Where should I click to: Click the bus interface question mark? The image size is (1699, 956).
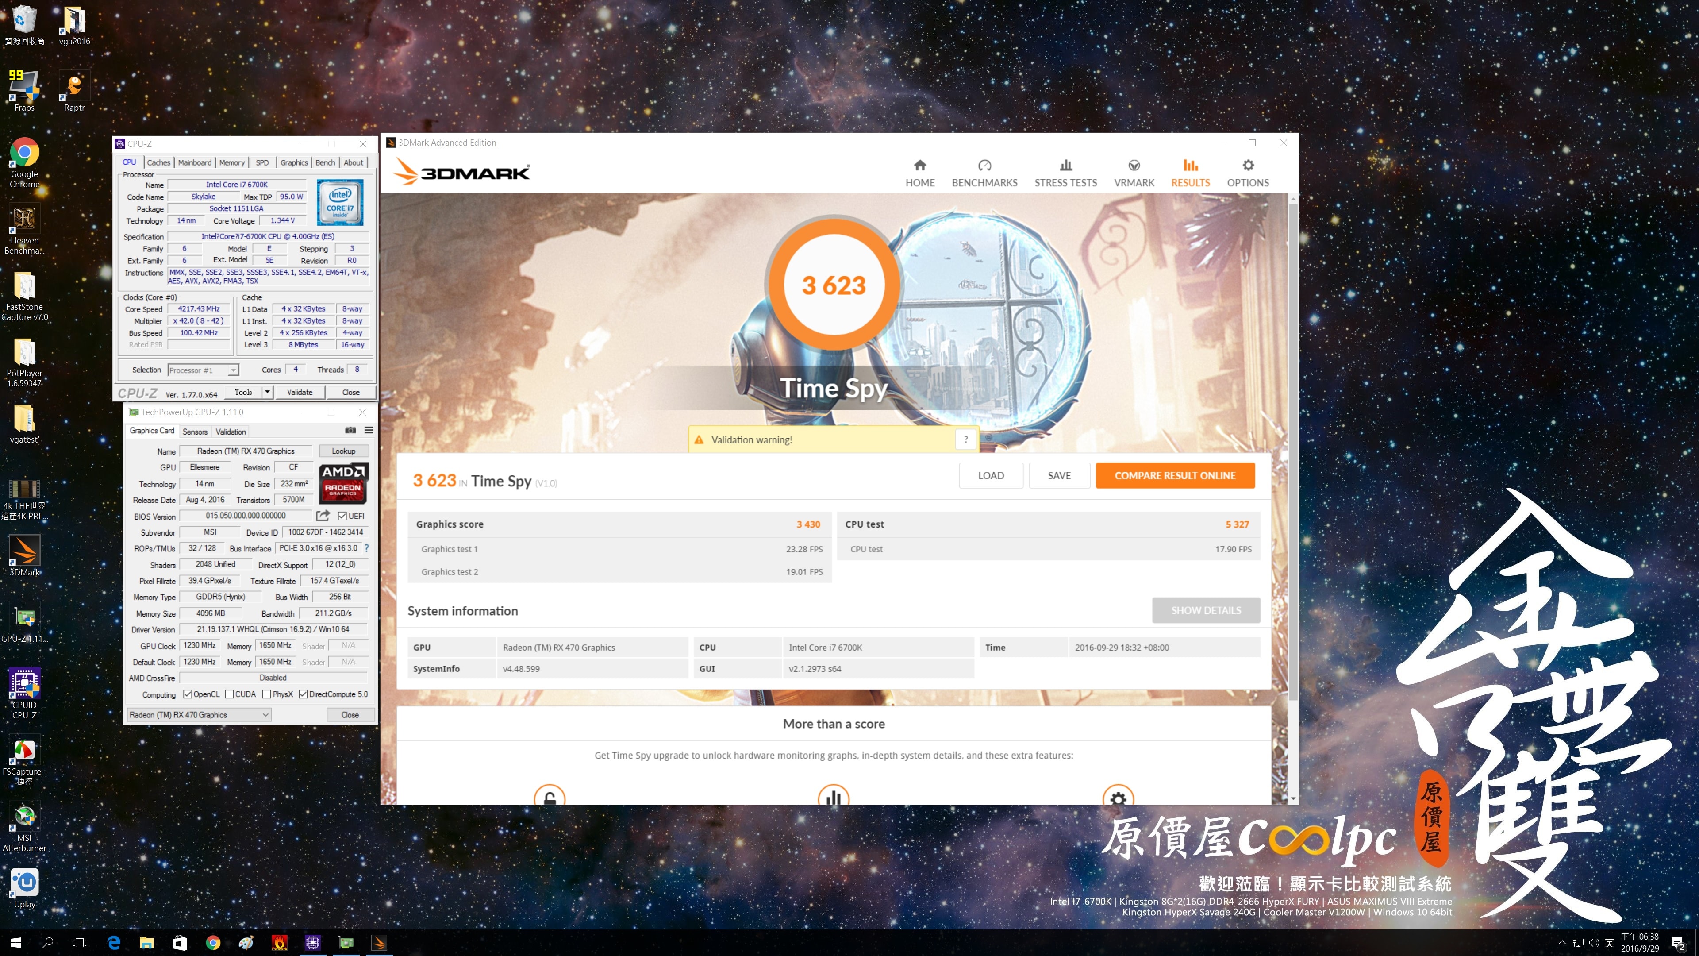(x=367, y=547)
